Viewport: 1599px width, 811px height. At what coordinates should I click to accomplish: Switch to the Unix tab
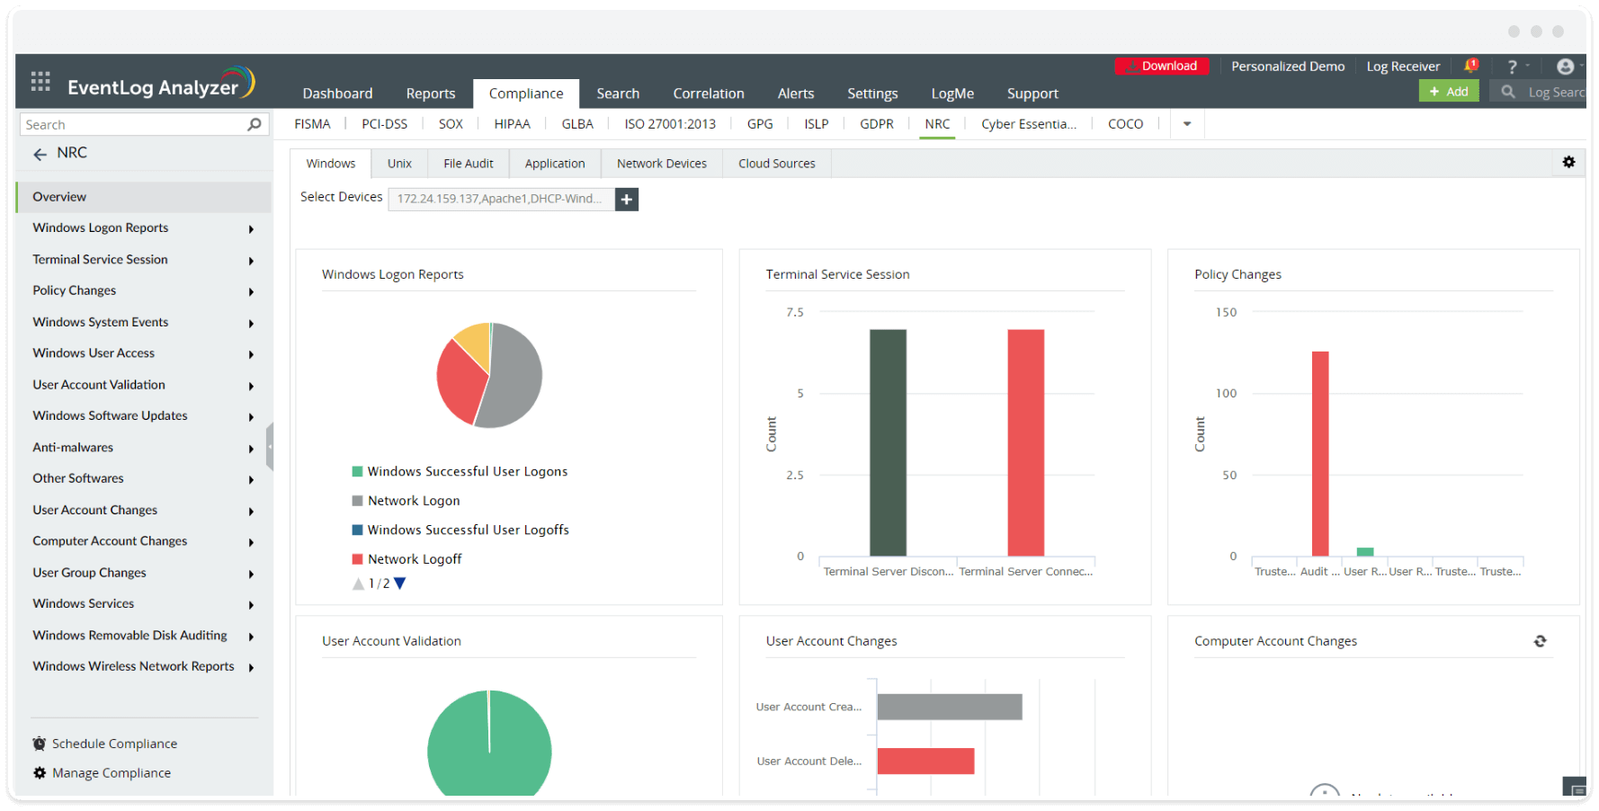tap(399, 164)
